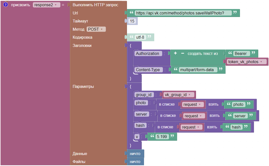Click the 'Файлы' label
Image resolution: width=269 pixels, height=166 pixels.
79,162
